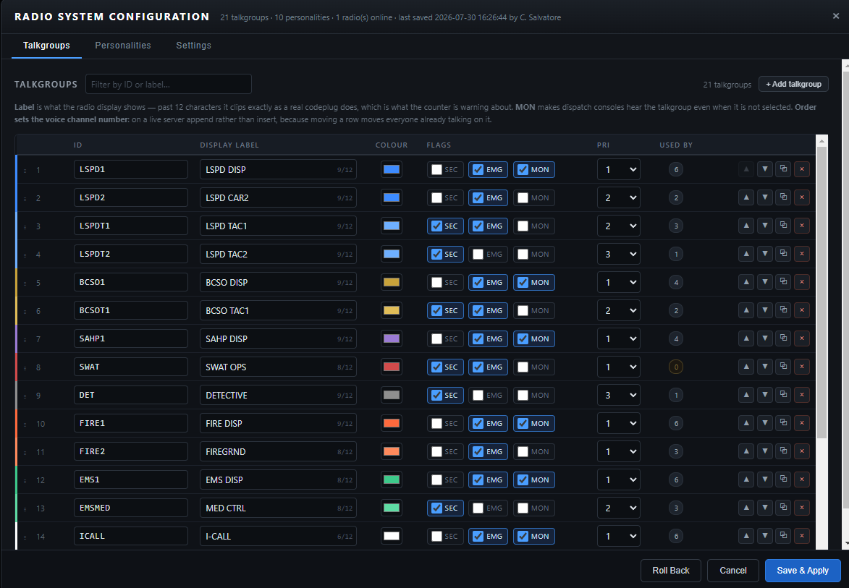Uncheck EMG flag for LSPD2
849x588 pixels.
pyautogui.click(x=487, y=197)
